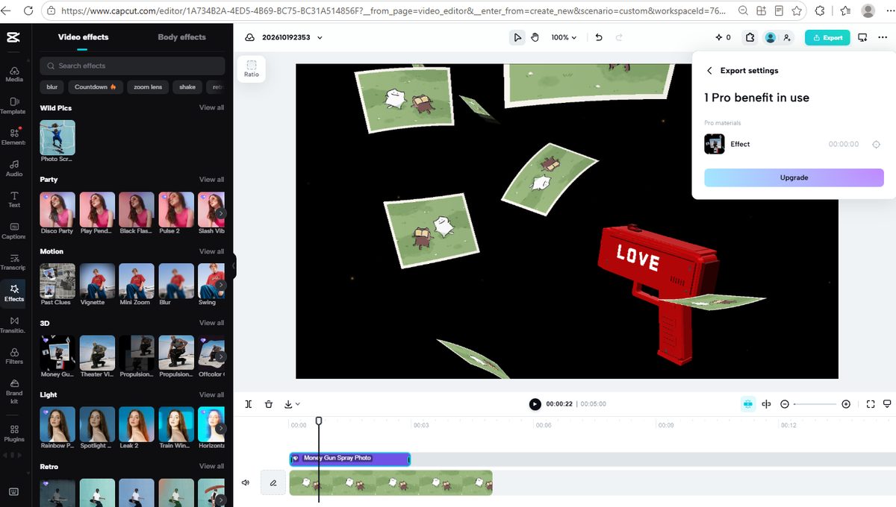Open the Filters sidebar panel
The width and height of the screenshot is (896, 507).
point(13,356)
